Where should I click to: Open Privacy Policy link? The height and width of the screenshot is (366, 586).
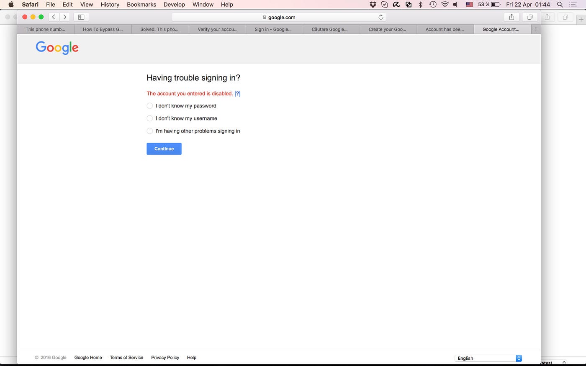pyautogui.click(x=165, y=358)
